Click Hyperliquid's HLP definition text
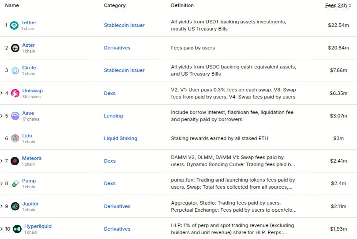 233,229
